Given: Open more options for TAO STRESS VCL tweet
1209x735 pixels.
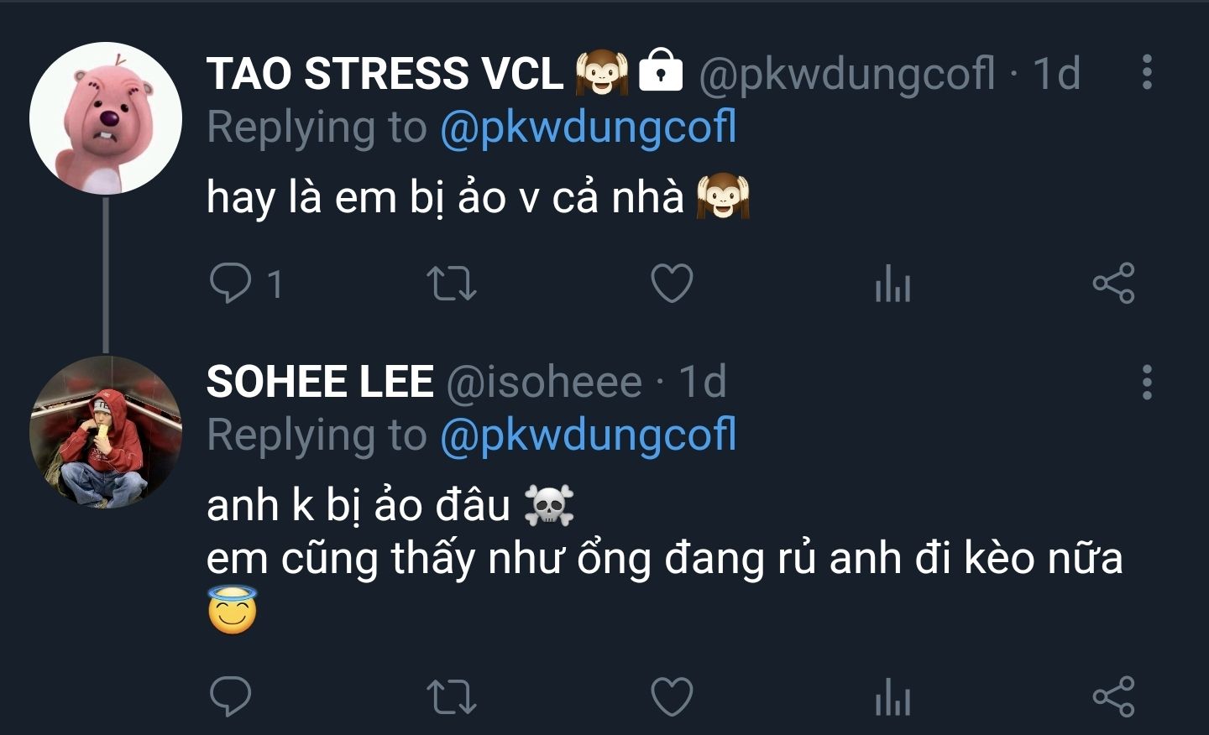Looking at the screenshot, I should [x=1147, y=72].
